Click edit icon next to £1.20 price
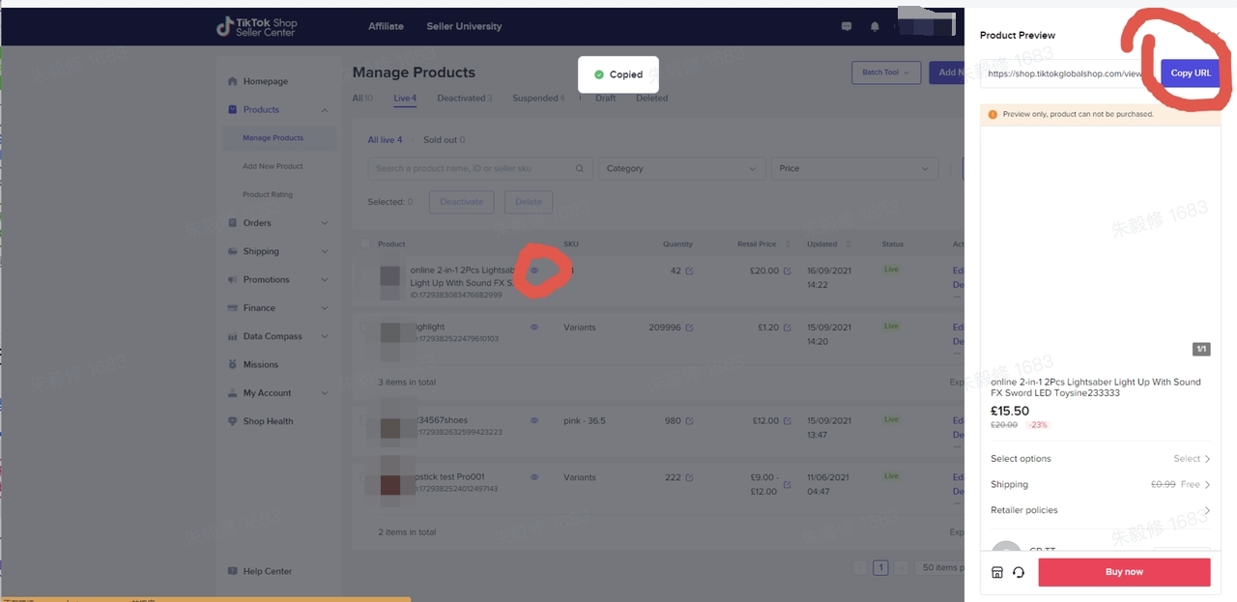Image resolution: width=1237 pixels, height=602 pixels. tap(787, 328)
